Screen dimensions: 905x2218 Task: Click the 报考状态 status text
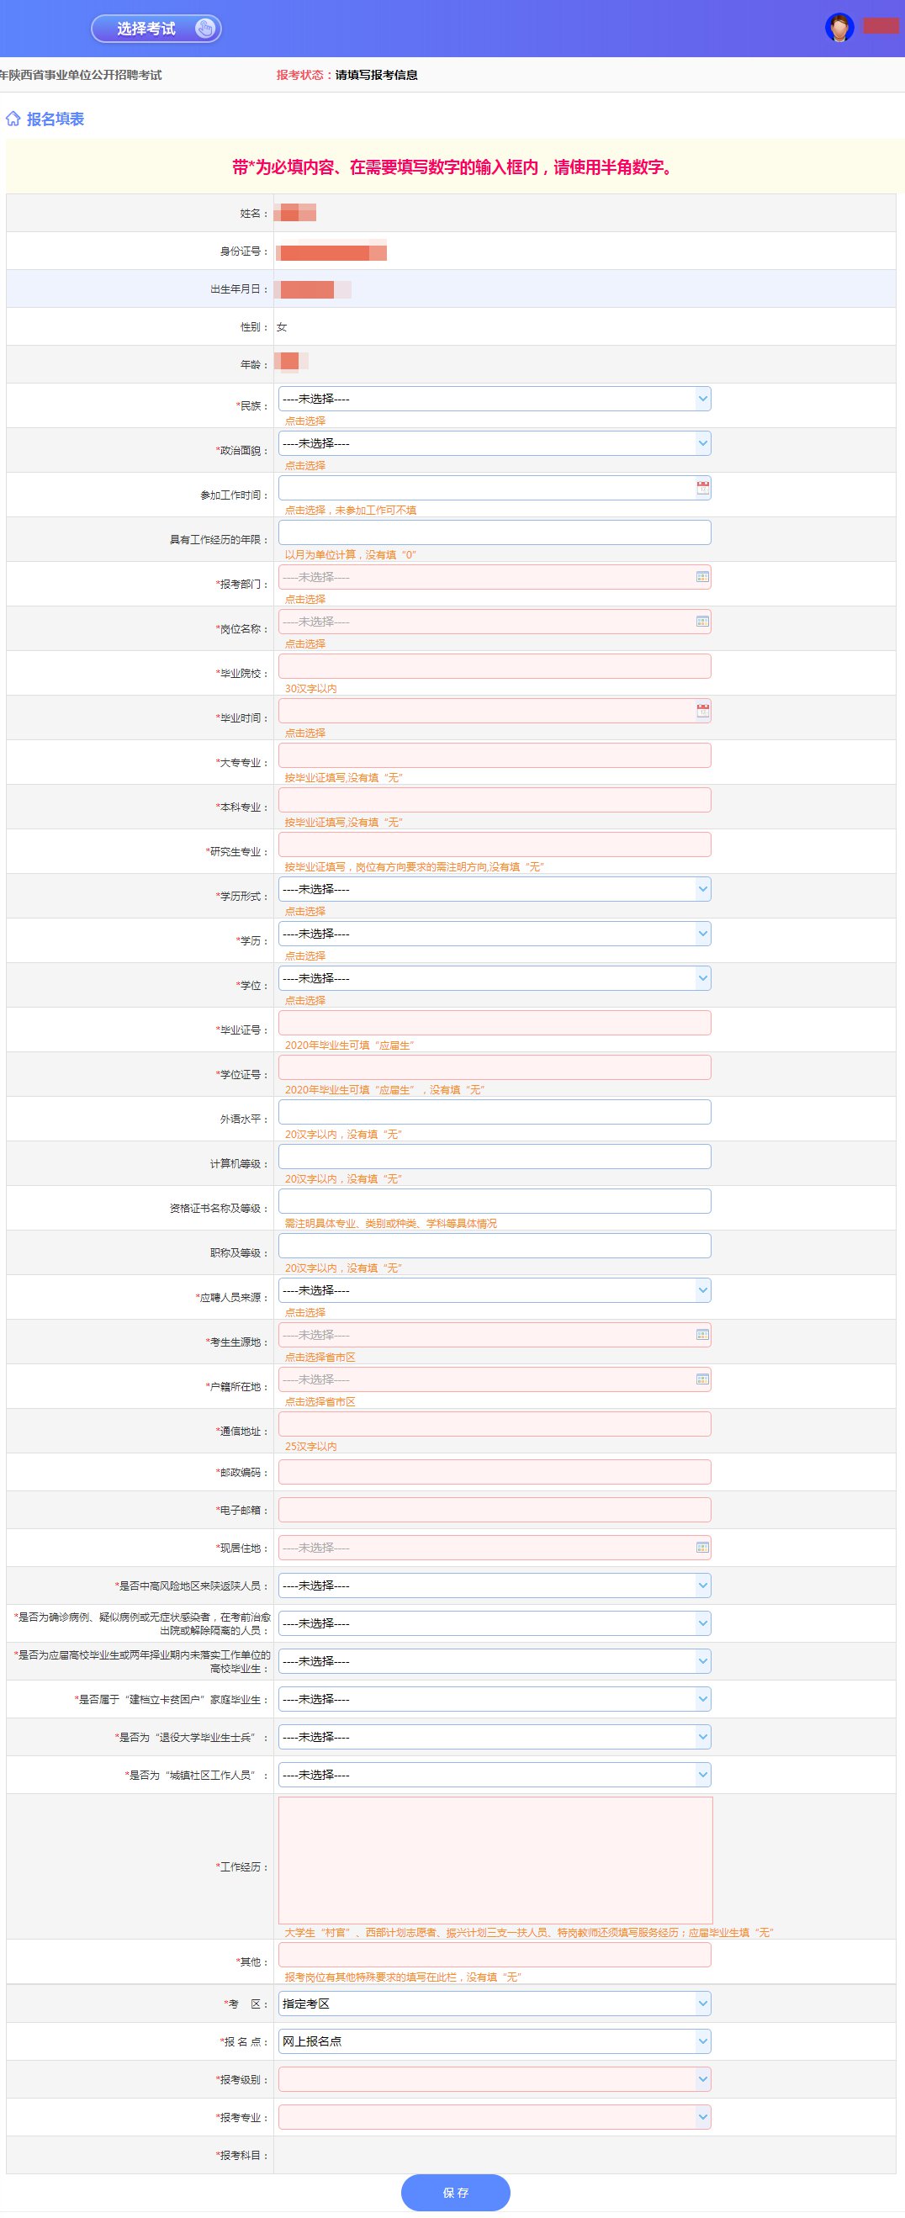347,75
